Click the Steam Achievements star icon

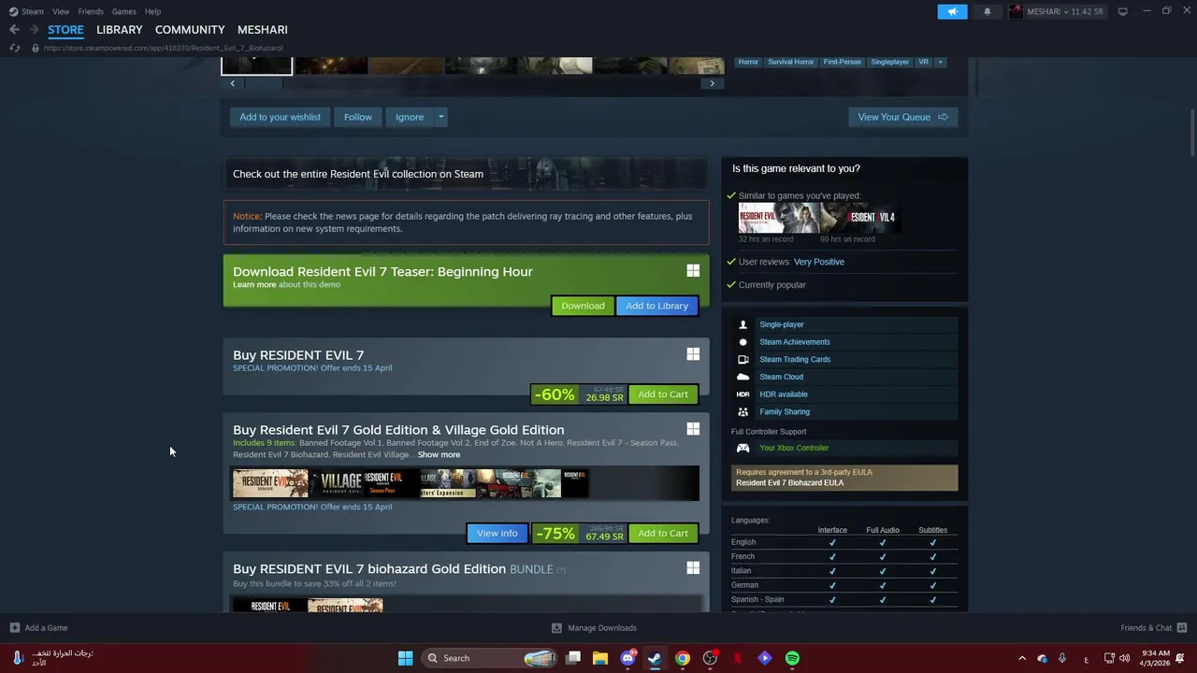click(743, 342)
